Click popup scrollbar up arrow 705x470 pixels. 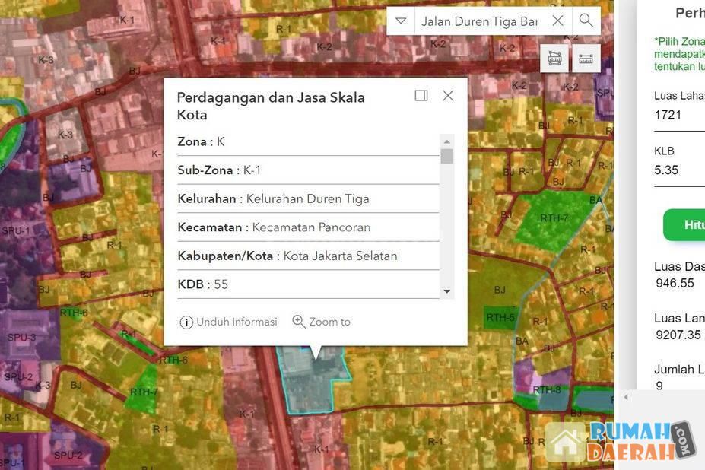[447, 141]
